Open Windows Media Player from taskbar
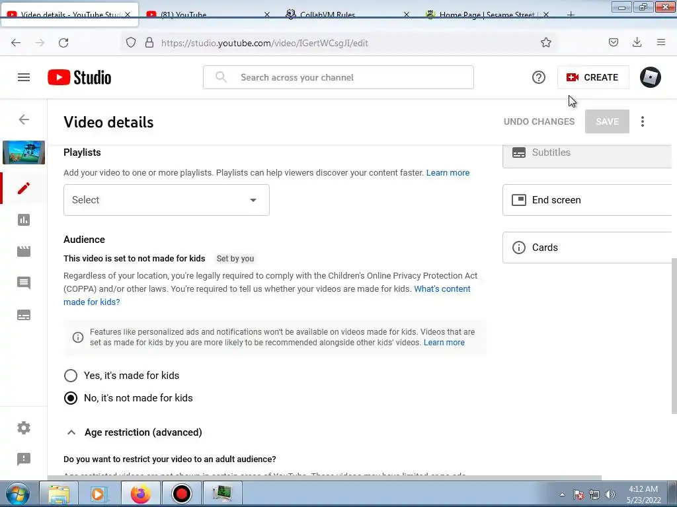The image size is (677, 507). pyautogui.click(x=99, y=494)
